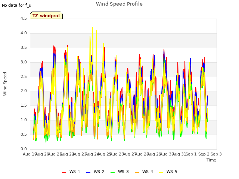Toggle the WS_5 legend entry
Screen dimensions: 239x179
pyautogui.click(x=168, y=172)
